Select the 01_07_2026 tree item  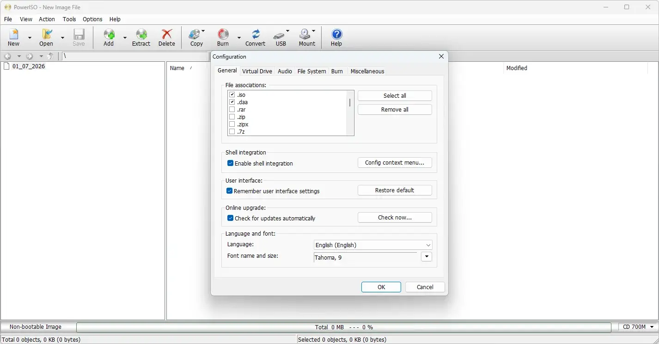pyautogui.click(x=29, y=66)
